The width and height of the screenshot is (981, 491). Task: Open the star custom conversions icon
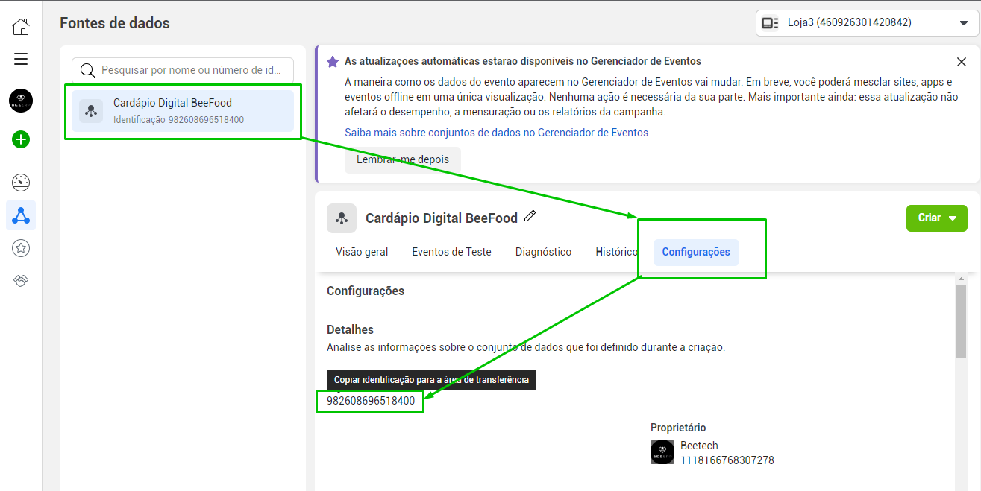(21, 248)
